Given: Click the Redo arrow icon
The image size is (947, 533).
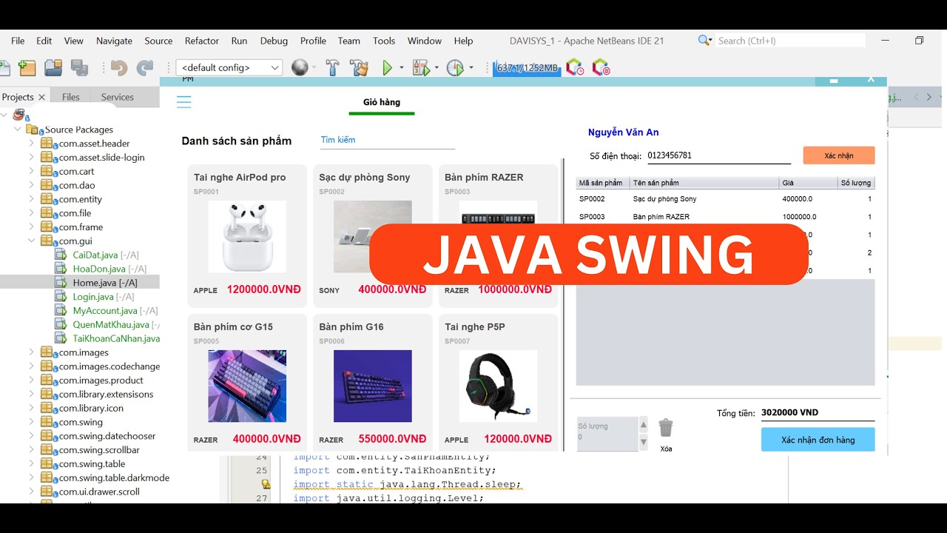Looking at the screenshot, I should click(145, 67).
